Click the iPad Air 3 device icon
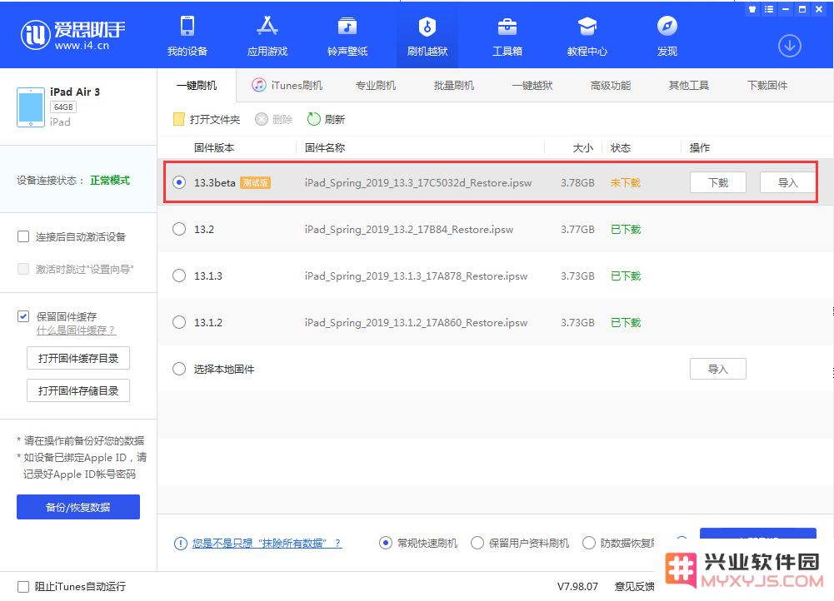This screenshot has width=834, height=601. click(x=31, y=107)
